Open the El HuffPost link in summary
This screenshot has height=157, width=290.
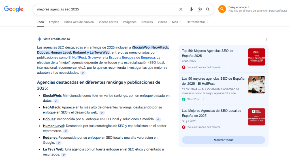point(77,57)
